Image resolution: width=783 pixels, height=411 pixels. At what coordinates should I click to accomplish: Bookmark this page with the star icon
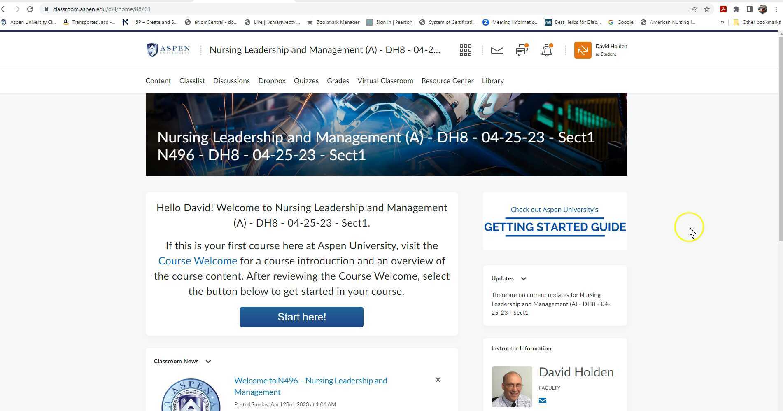coord(707,9)
